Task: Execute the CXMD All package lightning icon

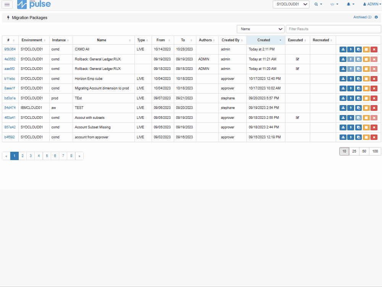Action: pos(351,49)
